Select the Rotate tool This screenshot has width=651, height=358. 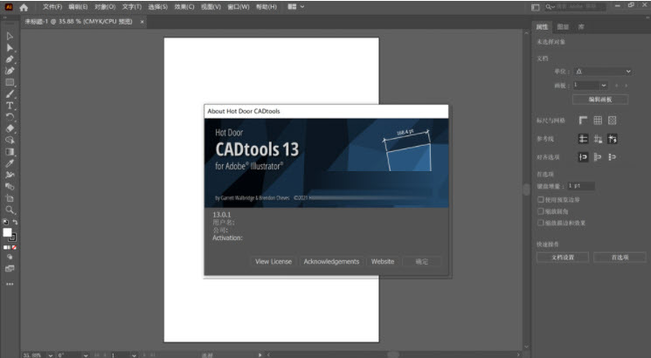tap(10, 117)
